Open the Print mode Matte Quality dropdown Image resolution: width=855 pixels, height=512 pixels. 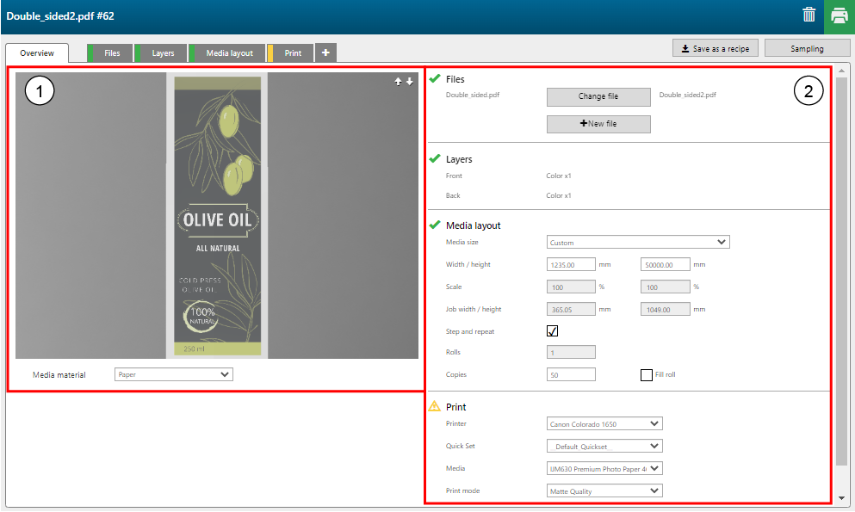[x=604, y=490]
